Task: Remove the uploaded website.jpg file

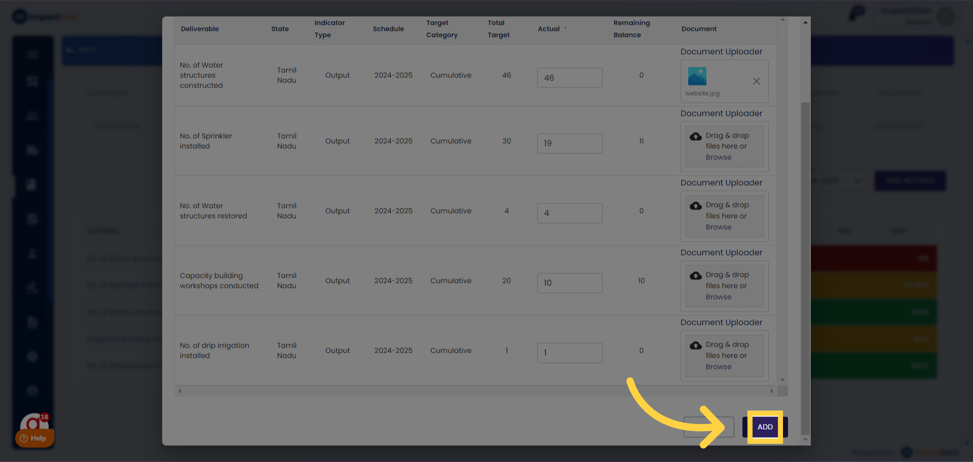Action: (x=756, y=81)
